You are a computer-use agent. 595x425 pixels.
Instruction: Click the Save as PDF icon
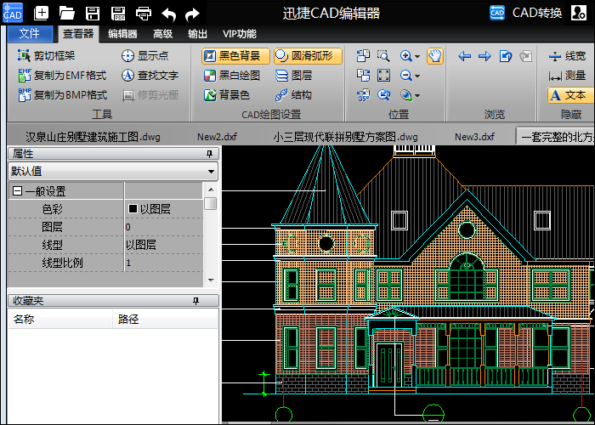[x=118, y=14]
